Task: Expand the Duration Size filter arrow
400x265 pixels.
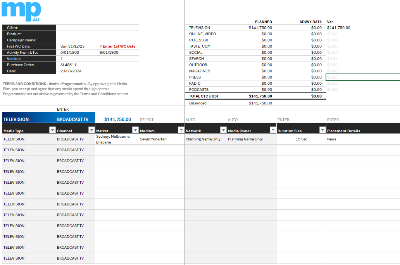Action: [x=322, y=130]
